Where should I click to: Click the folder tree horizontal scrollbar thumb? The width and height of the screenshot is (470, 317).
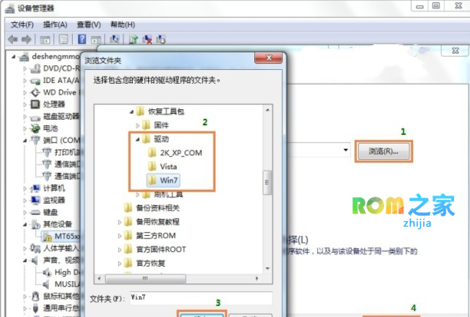146,278
